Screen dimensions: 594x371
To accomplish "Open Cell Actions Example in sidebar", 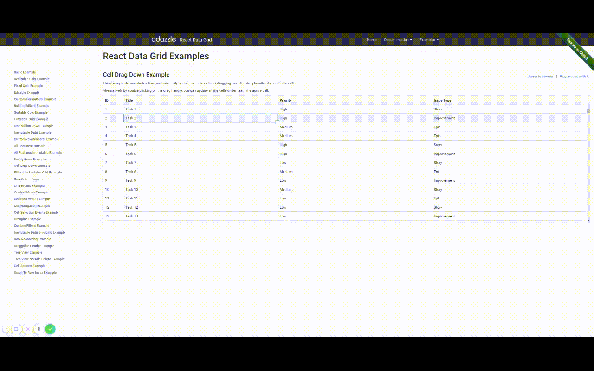I will pyautogui.click(x=30, y=266).
